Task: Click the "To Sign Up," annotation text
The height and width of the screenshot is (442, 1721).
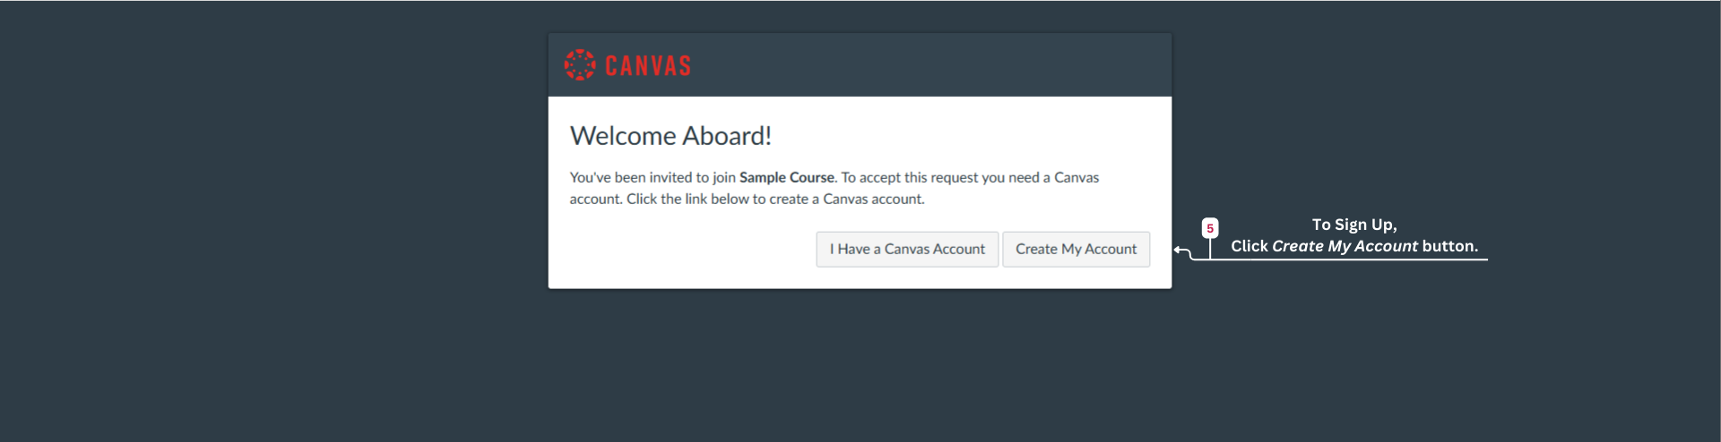Action: [x=1353, y=225]
